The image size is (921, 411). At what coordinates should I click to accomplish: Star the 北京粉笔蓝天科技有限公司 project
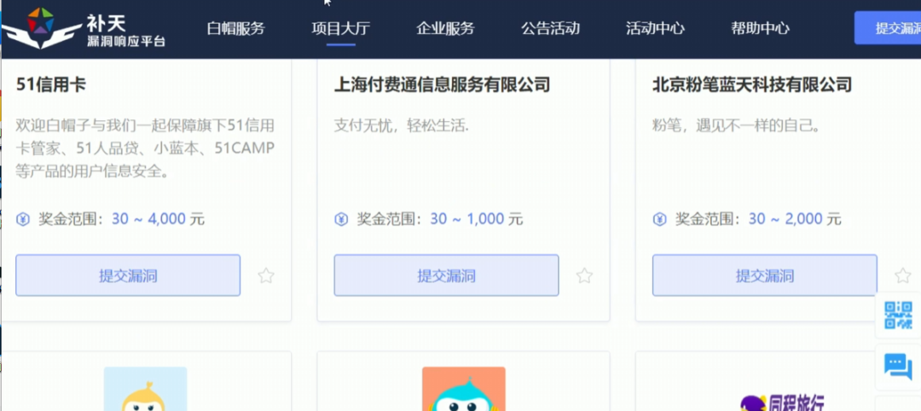click(x=903, y=275)
